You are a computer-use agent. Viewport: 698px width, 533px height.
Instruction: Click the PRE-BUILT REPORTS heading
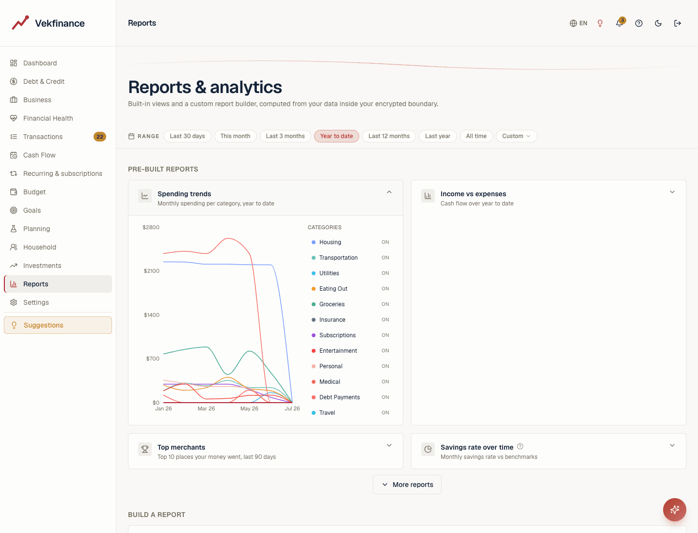pos(163,169)
